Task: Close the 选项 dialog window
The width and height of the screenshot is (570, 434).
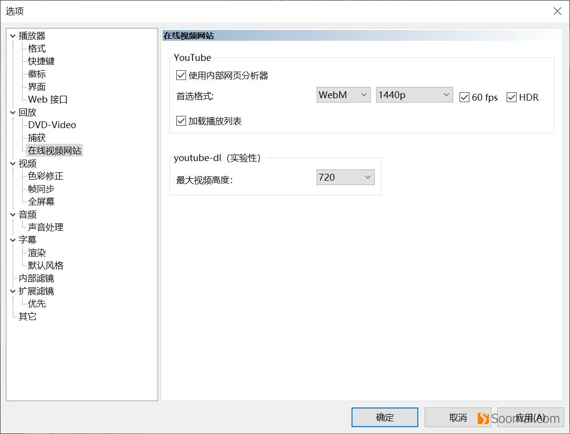Action: point(557,11)
